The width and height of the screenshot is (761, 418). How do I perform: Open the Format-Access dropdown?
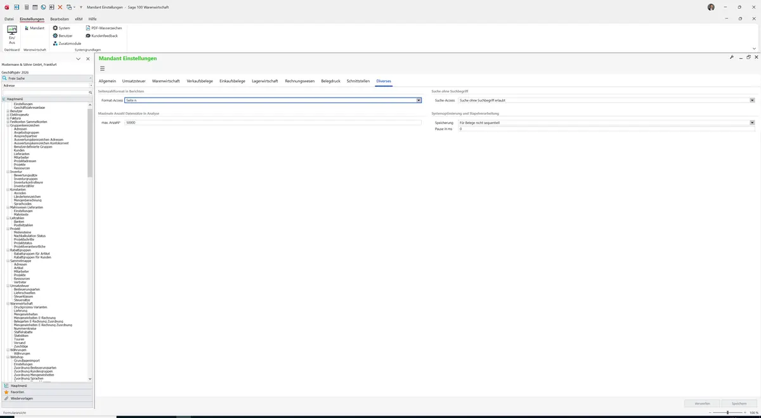click(x=419, y=100)
